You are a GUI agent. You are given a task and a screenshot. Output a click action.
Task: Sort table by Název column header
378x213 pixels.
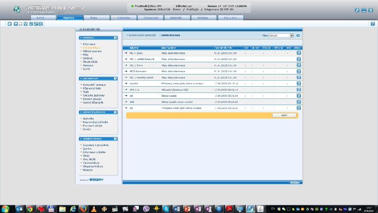134,48
